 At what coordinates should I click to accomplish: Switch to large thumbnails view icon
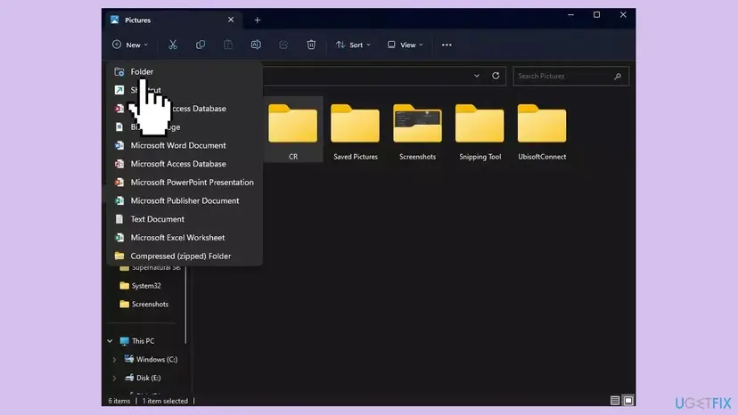tap(627, 401)
